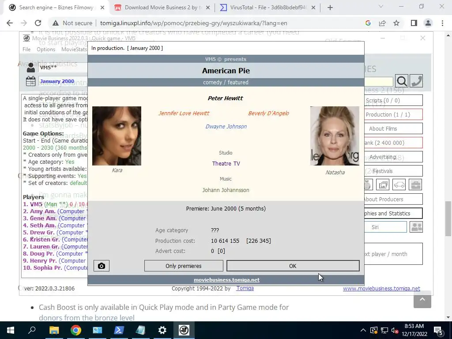Open Chrome side panel icon
Image resolution: width=452 pixels, height=339 pixels.
[x=414, y=23]
